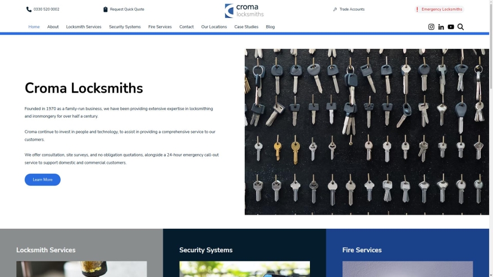Click the Locksmith Services card image
The image size is (493, 277).
pyautogui.click(x=81, y=269)
